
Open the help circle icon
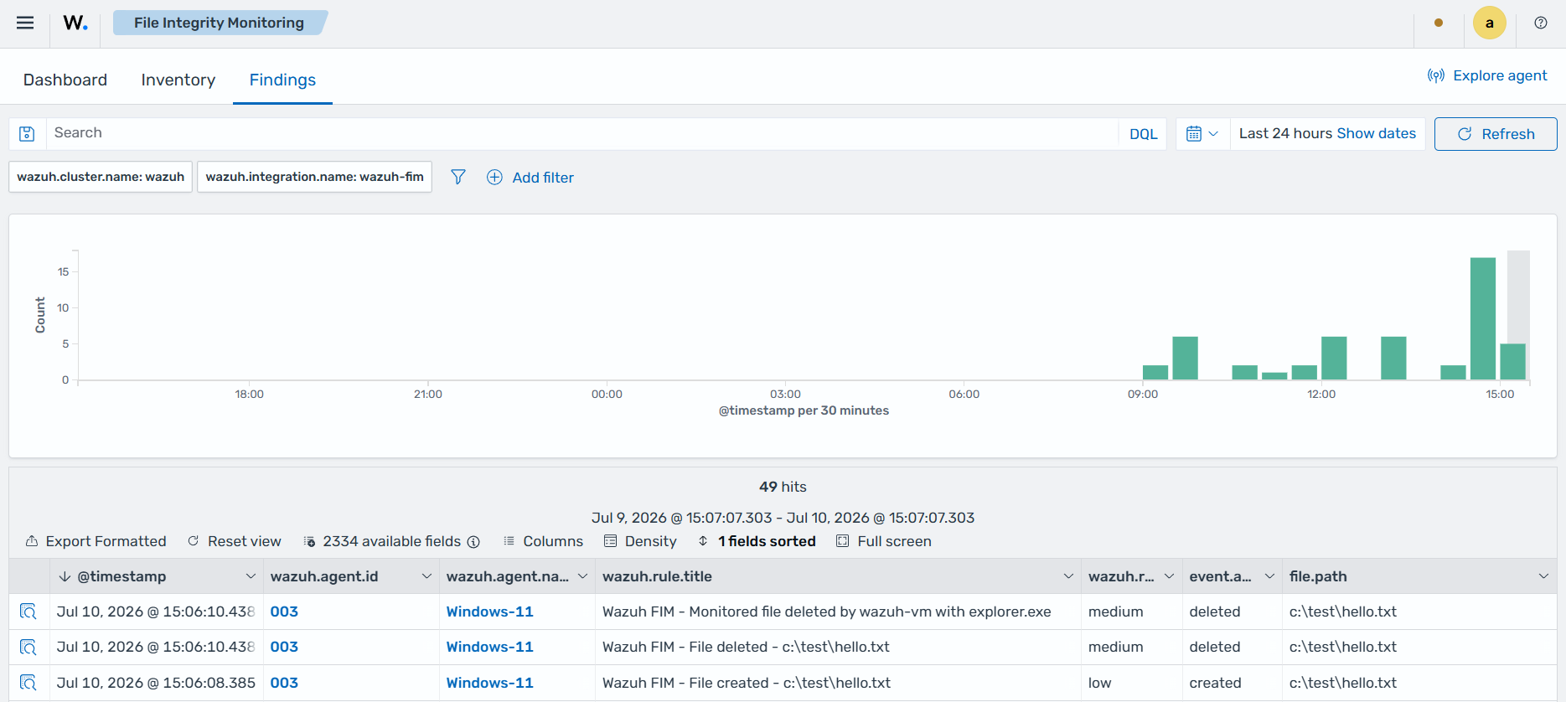coord(1540,23)
